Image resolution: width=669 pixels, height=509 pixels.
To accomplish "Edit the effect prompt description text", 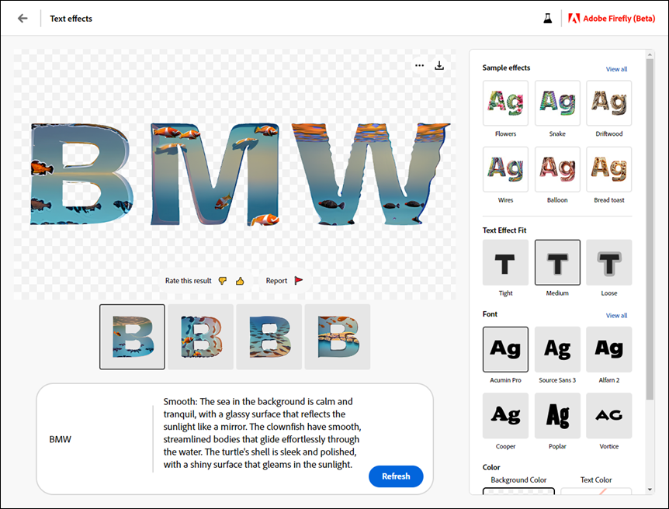I will [x=262, y=433].
